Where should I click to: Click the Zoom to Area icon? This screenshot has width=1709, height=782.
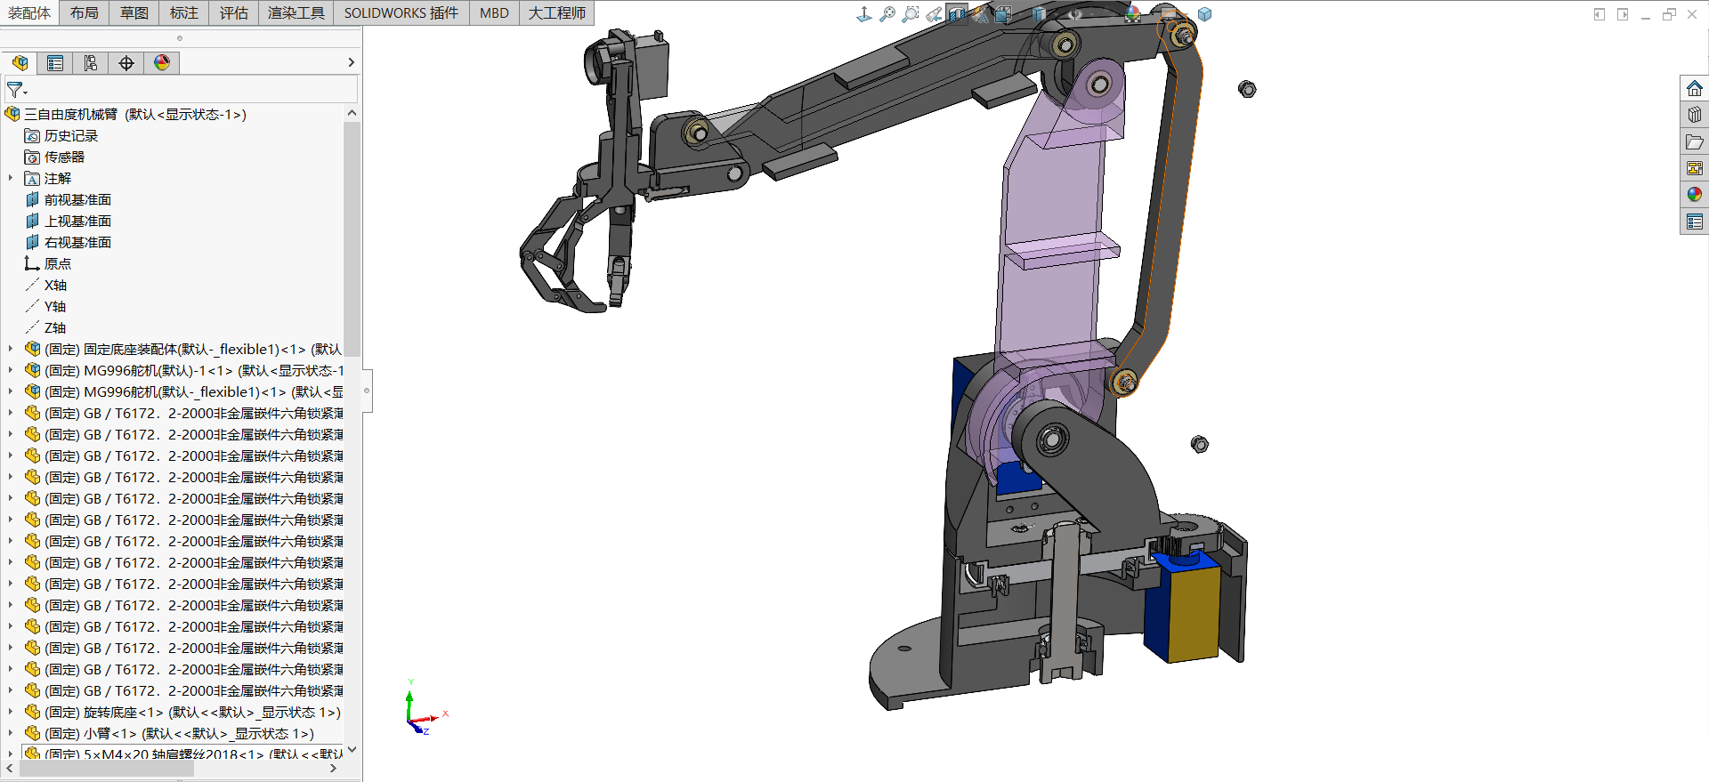pyautogui.click(x=911, y=14)
